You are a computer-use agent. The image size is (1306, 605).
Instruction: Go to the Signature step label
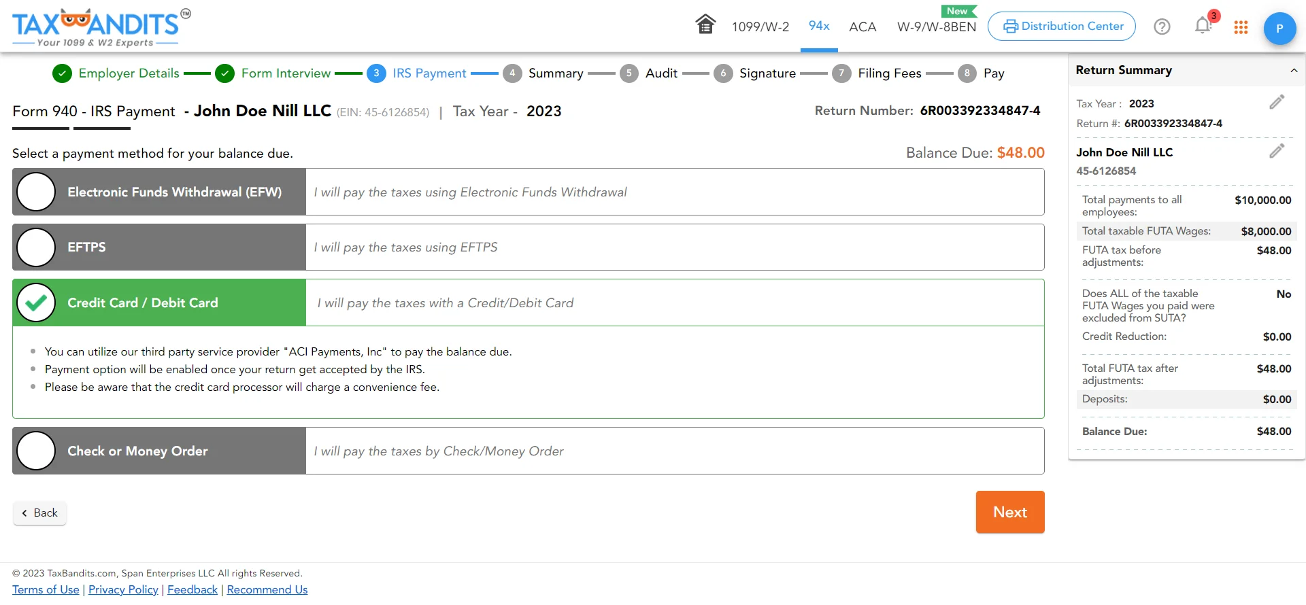(x=767, y=73)
